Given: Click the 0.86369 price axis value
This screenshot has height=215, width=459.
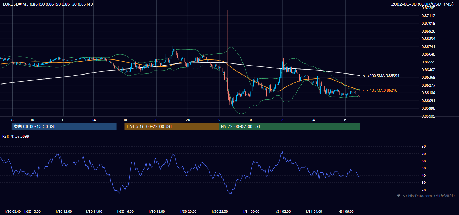Looking at the screenshot, I should click(x=428, y=77).
